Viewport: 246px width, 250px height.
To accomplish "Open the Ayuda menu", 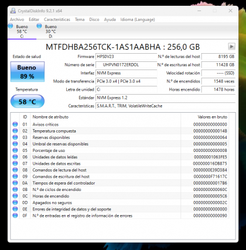I will click(x=110, y=19).
